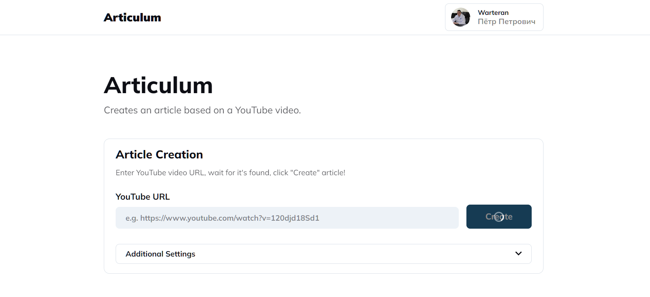Expand the Additional Settings section

click(323, 254)
